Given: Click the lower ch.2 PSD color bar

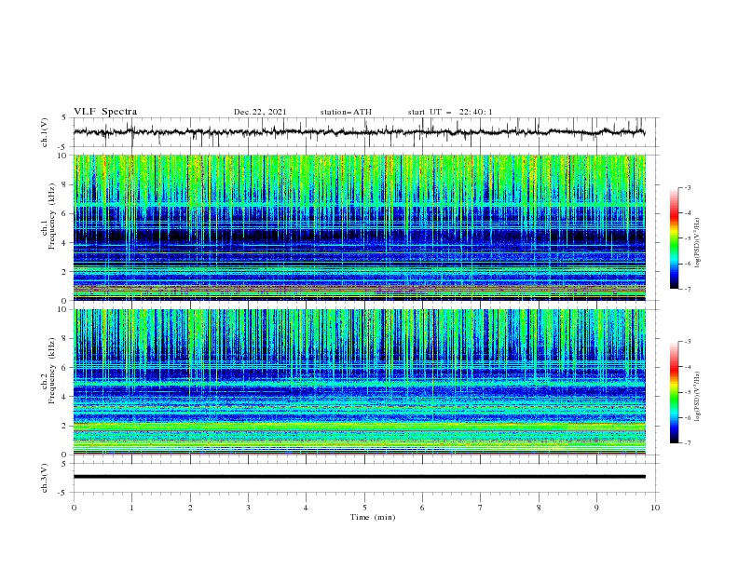Looking at the screenshot, I should (x=674, y=392).
